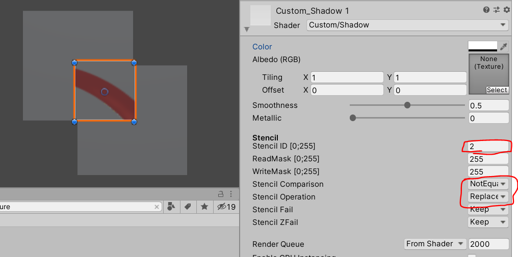The width and height of the screenshot is (518, 257).
Task: Click the Smoothness slider handle
Action: click(407, 105)
